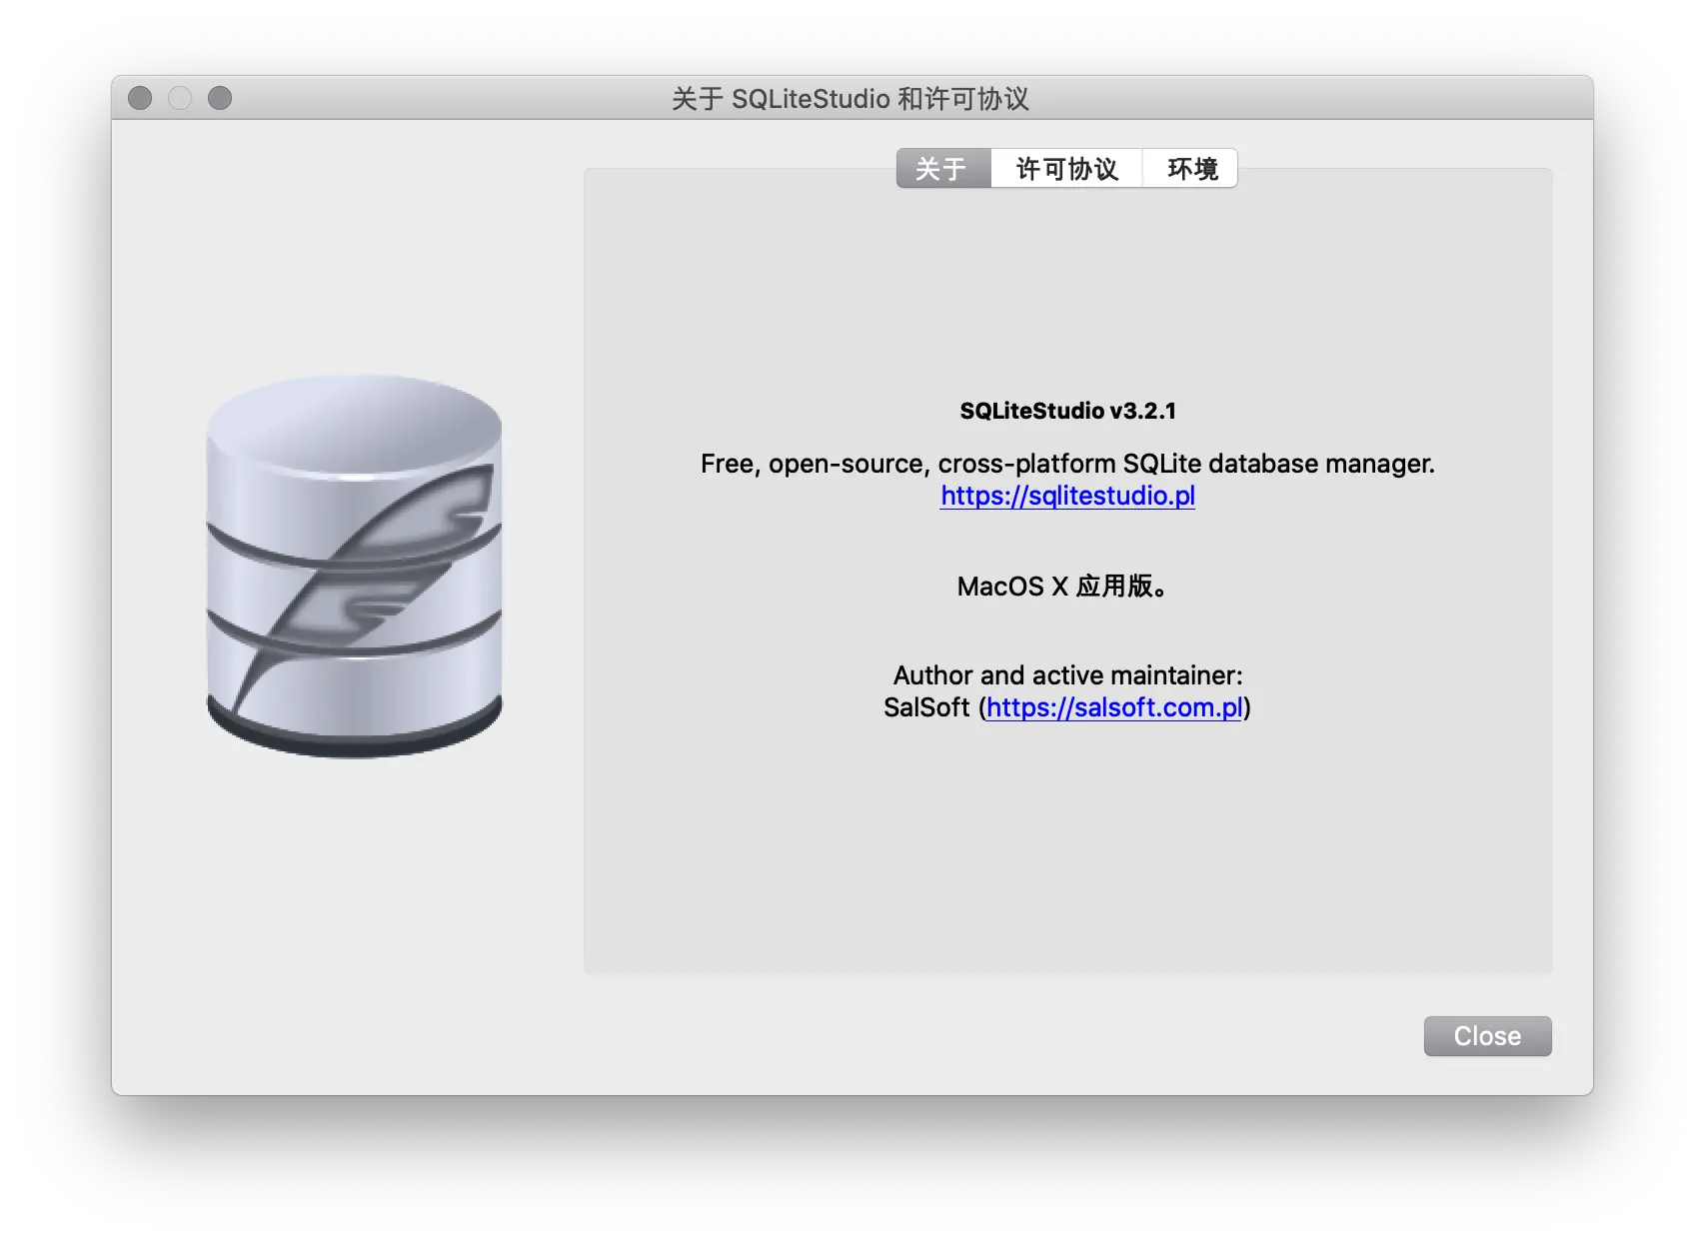1705x1243 pixels.
Task: Select the 环境 tab
Action: tap(1191, 169)
